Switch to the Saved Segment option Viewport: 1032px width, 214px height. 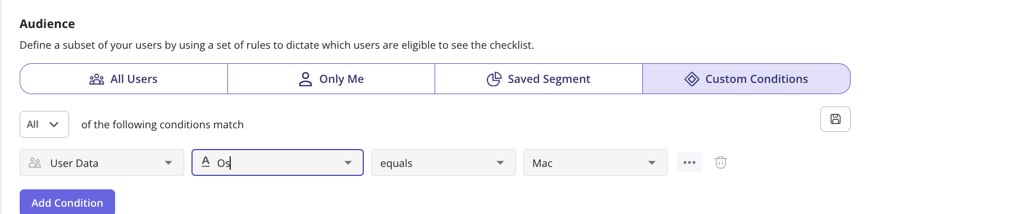point(538,79)
